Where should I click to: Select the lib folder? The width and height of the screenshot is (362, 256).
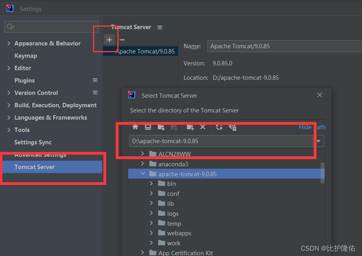pyautogui.click(x=170, y=204)
